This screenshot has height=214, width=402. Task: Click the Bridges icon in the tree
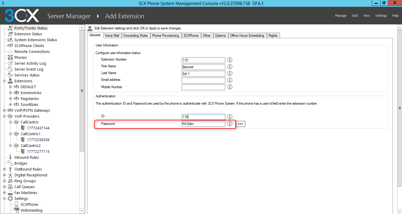click(x=10, y=163)
